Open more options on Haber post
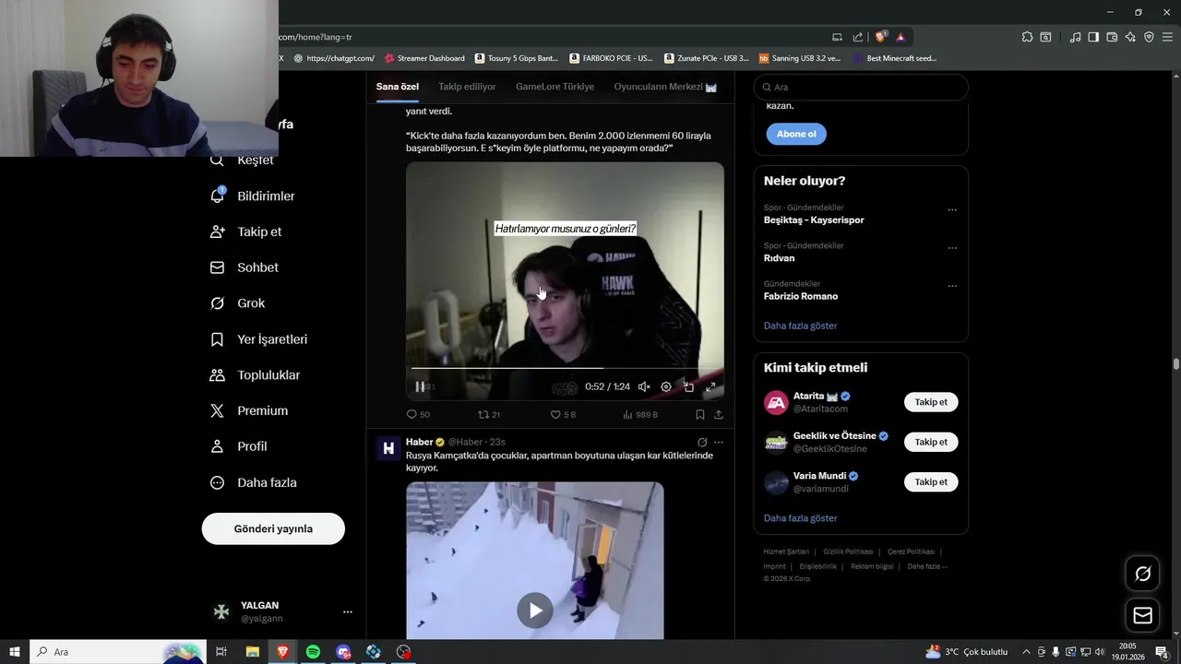The image size is (1181, 664). pyautogui.click(x=718, y=442)
